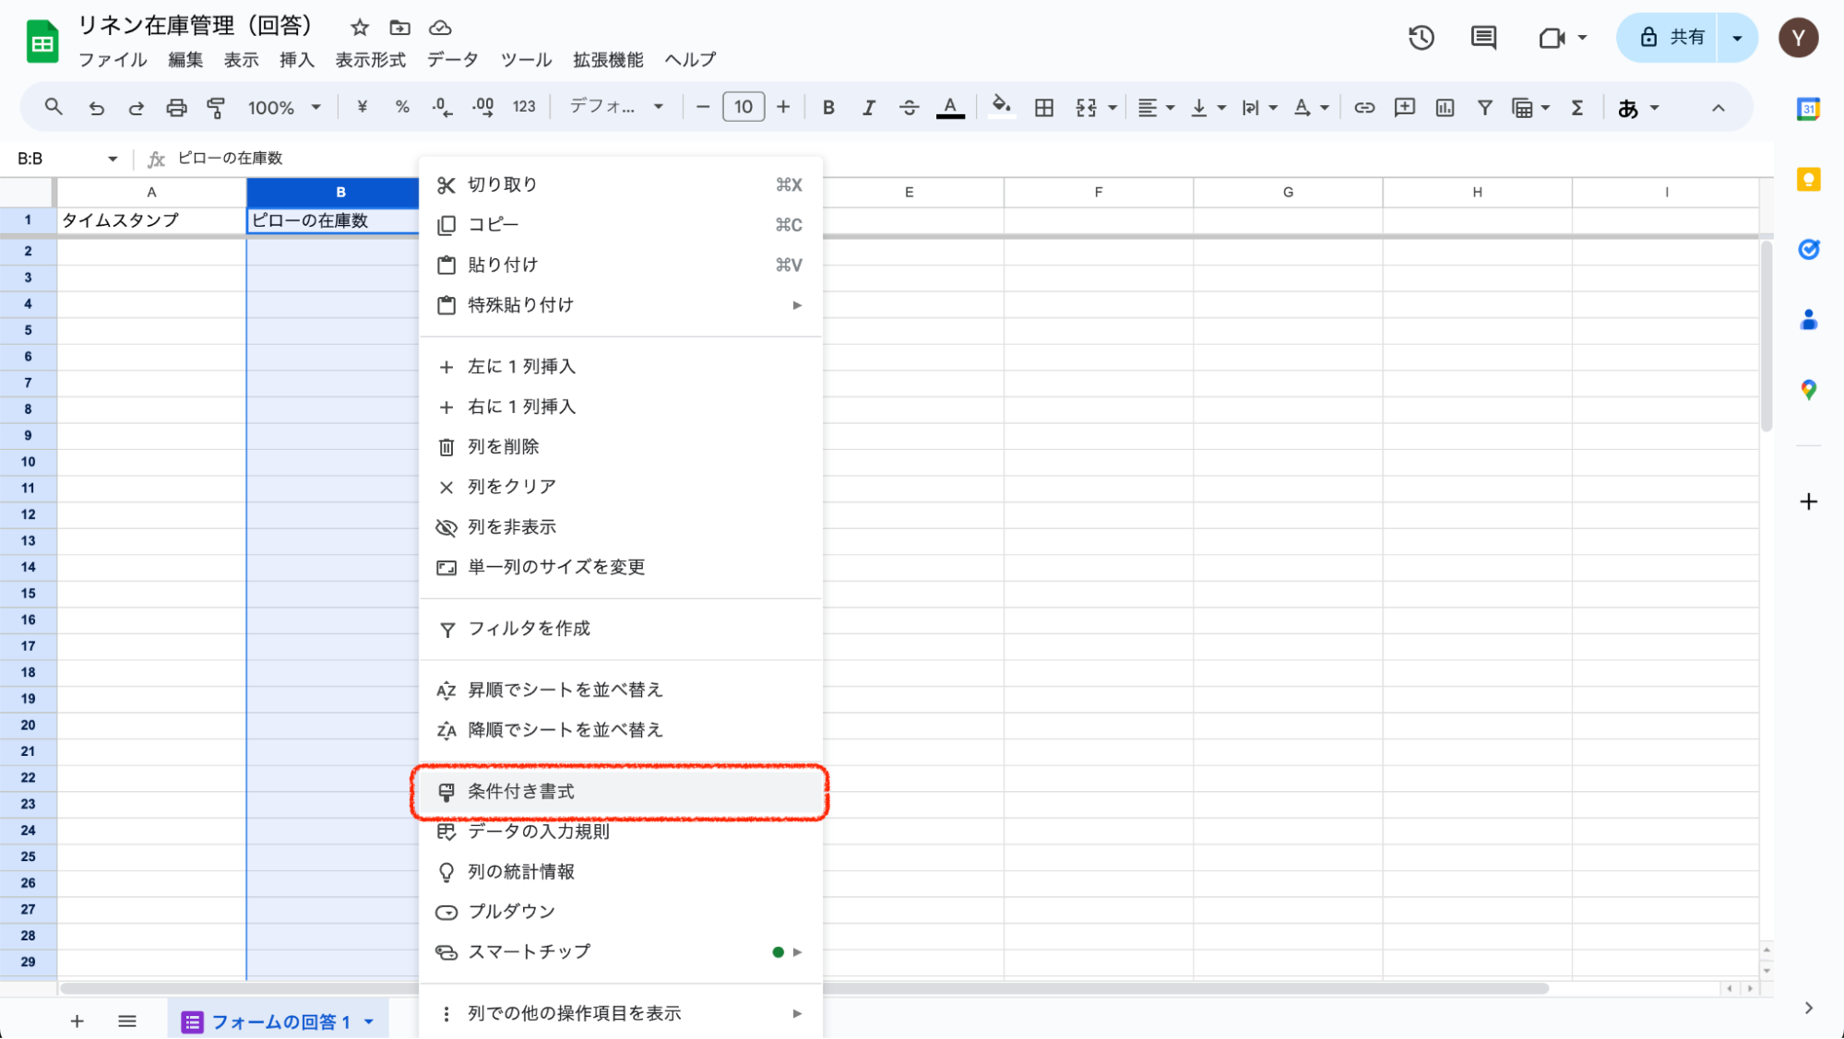Screen dimensions: 1844x1039
Task: Click the font size input field
Action: click(744, 107)
